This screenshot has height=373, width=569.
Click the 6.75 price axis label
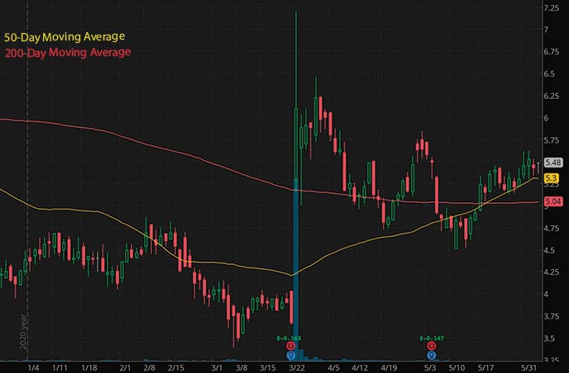coord(551,52)
